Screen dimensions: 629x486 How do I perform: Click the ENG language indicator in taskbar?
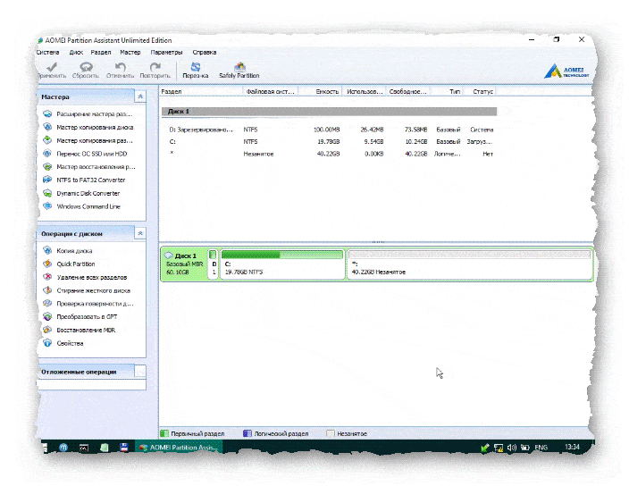click(541, 448)
